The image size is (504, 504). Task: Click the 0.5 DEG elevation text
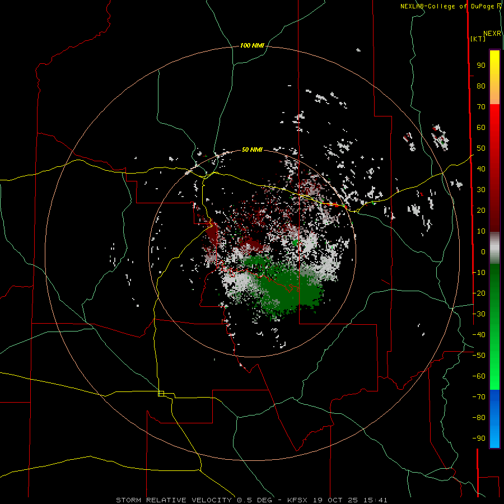pyautogui.click(x=255, y=500)
